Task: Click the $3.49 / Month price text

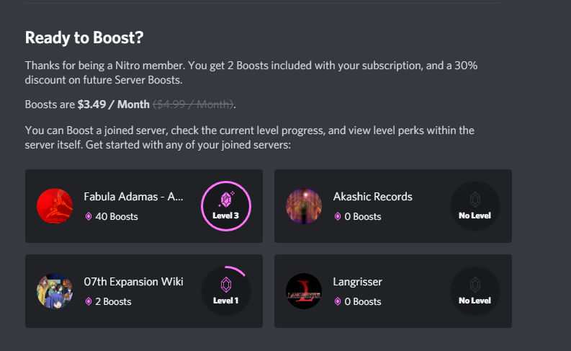Action: (113, 105)
